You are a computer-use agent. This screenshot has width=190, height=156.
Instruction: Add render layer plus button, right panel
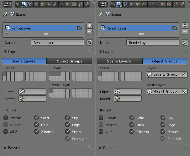click(x=185, y=25)
